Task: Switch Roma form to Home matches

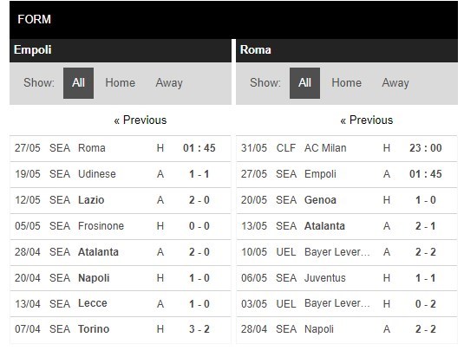Action: 347,82
